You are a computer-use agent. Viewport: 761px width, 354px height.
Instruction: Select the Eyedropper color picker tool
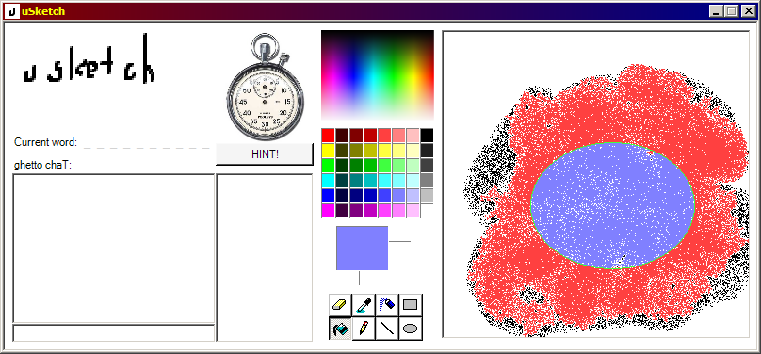click(x=364, y=305)
